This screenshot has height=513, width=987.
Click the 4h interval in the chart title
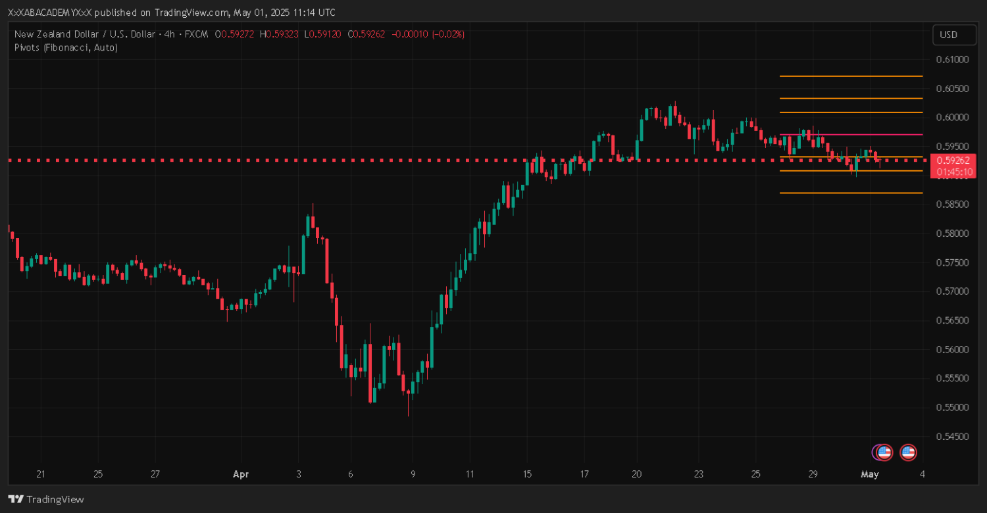(x=169, y=34)
